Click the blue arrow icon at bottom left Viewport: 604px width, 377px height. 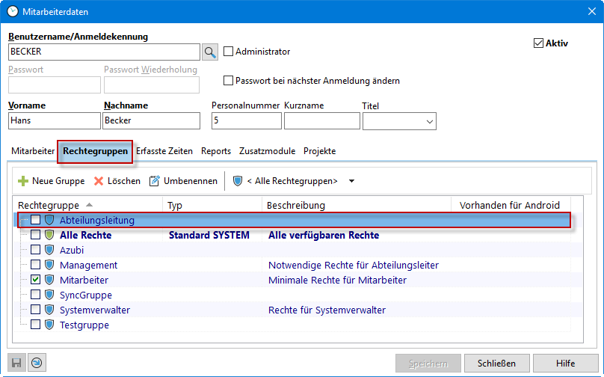pyautogui.click(x=36, y=364)
